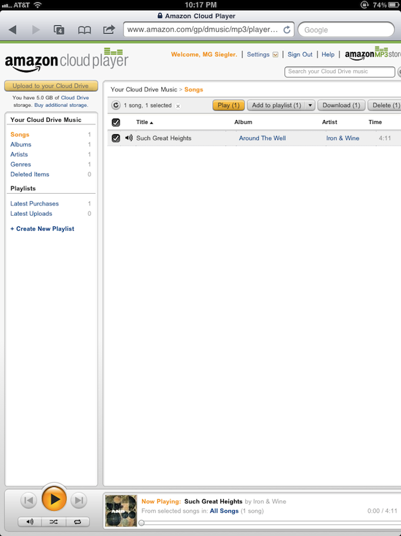Click Search your Cloud Drive music field
401x536 pixels.
(340, 71)
